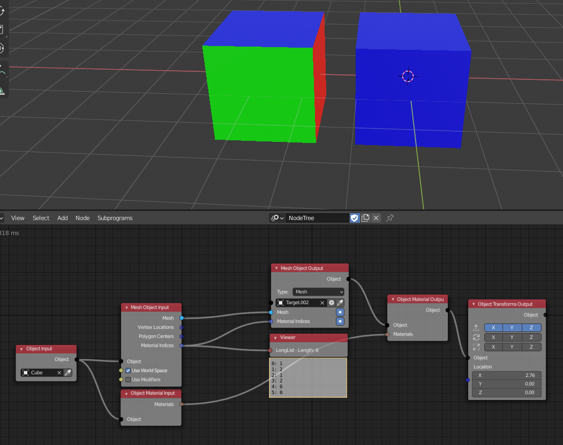Enable the Use Modifiers checkbox
The height and width of the screenshot is (445, 563).
(127, 380)
